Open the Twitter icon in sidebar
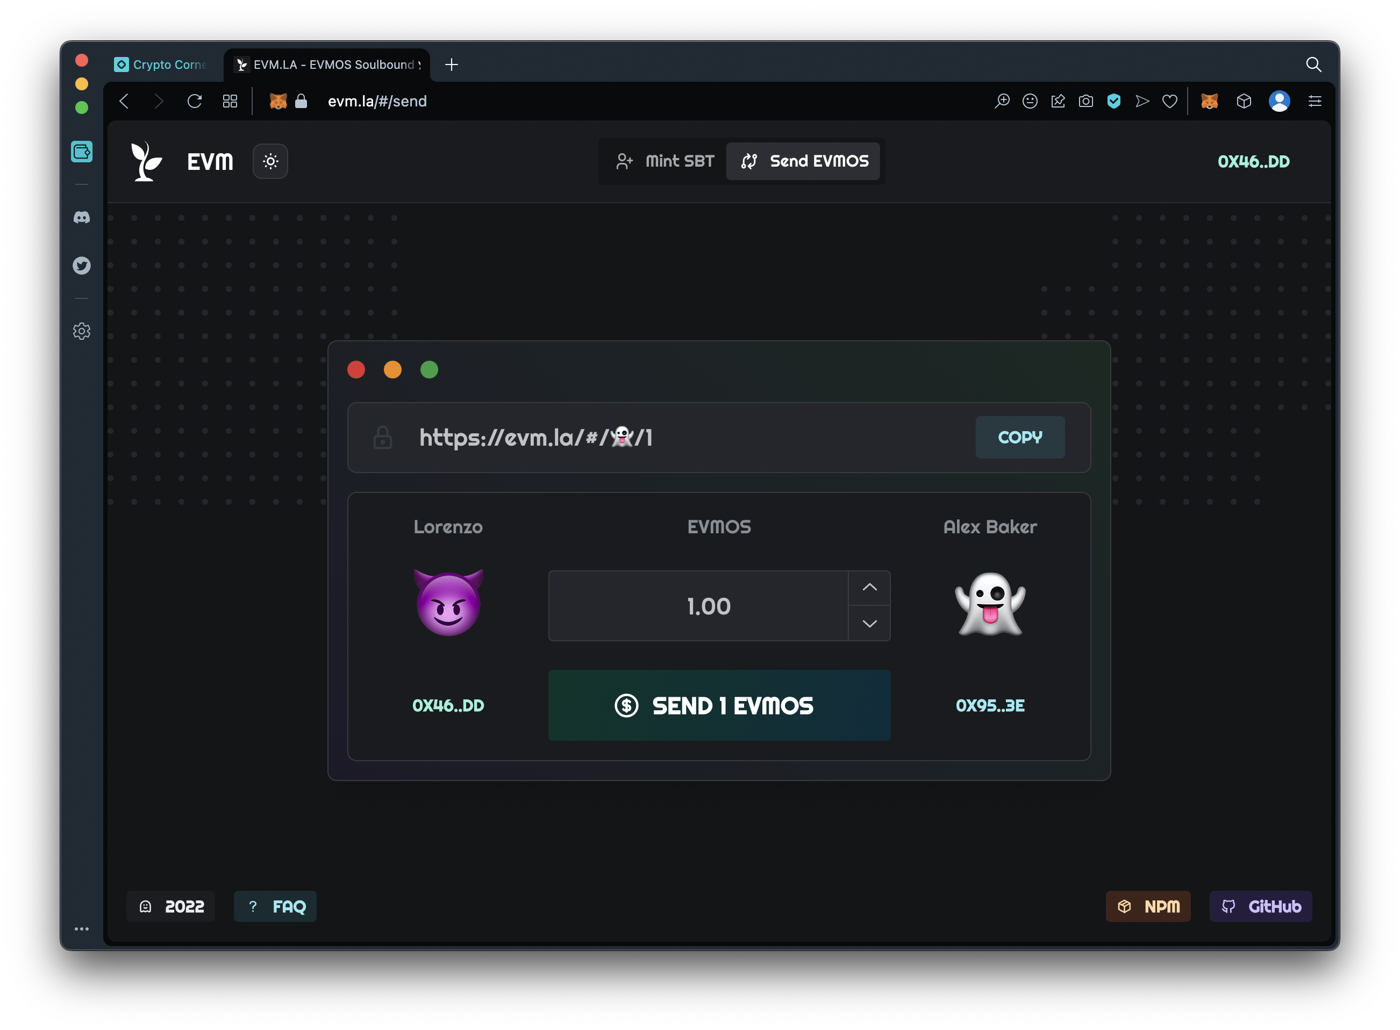Screen dimensions: 1400x1030 (x=82, y=266)
